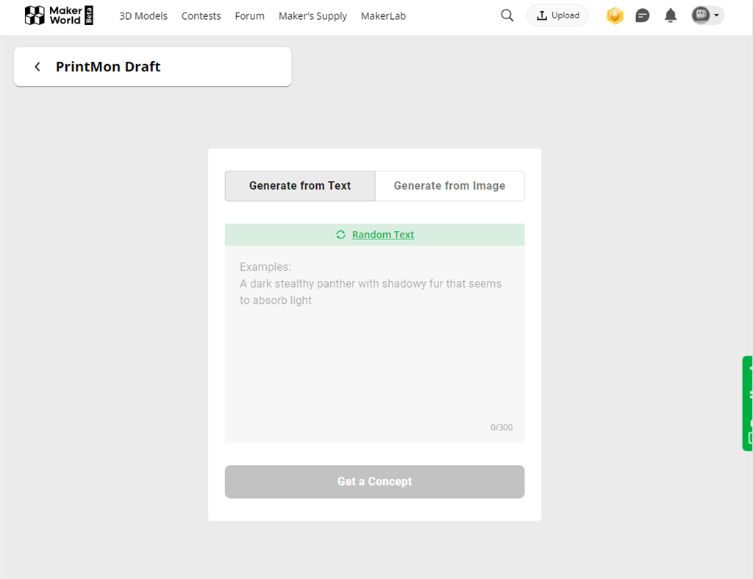Open the Contests page
The image size is (753, 579).
pos(201,15)
